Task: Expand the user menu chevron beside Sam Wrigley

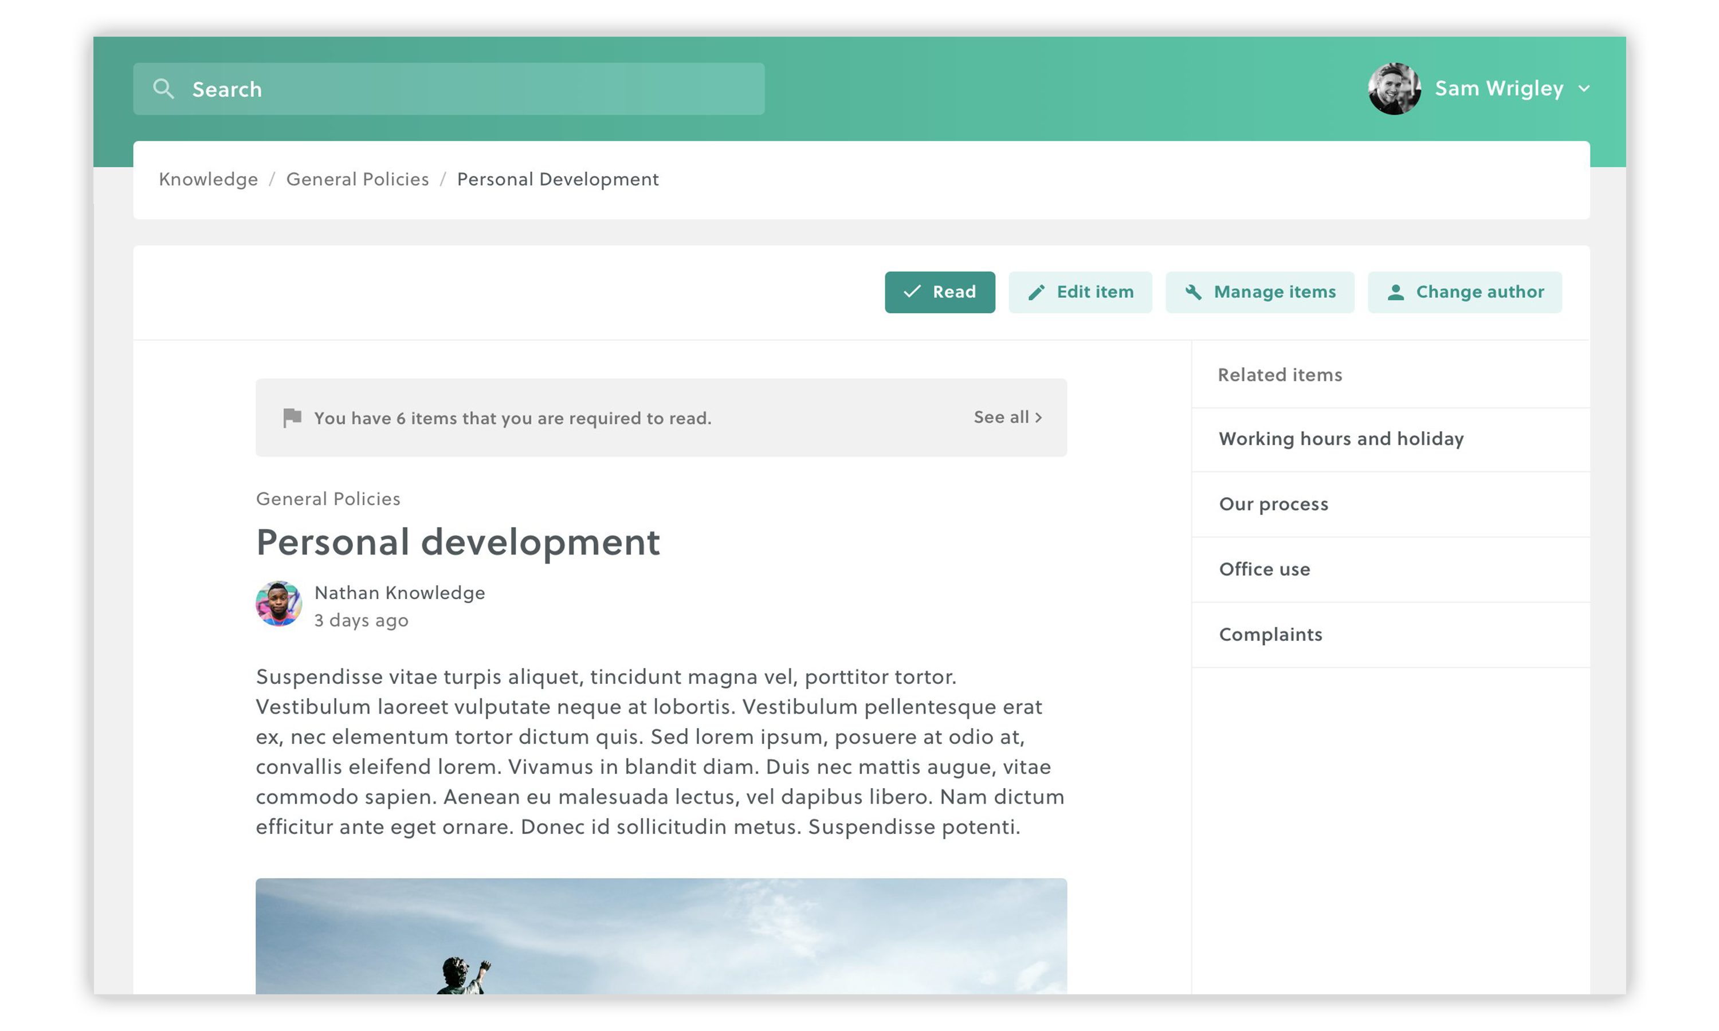Action: [1584, 89]
